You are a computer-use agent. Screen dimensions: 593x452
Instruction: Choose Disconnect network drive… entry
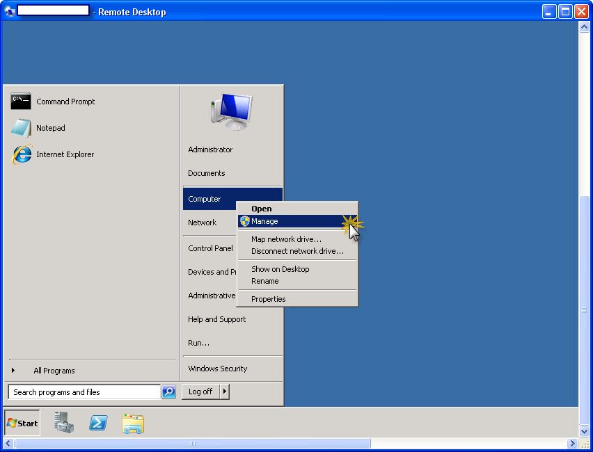[x=297, y=251]
